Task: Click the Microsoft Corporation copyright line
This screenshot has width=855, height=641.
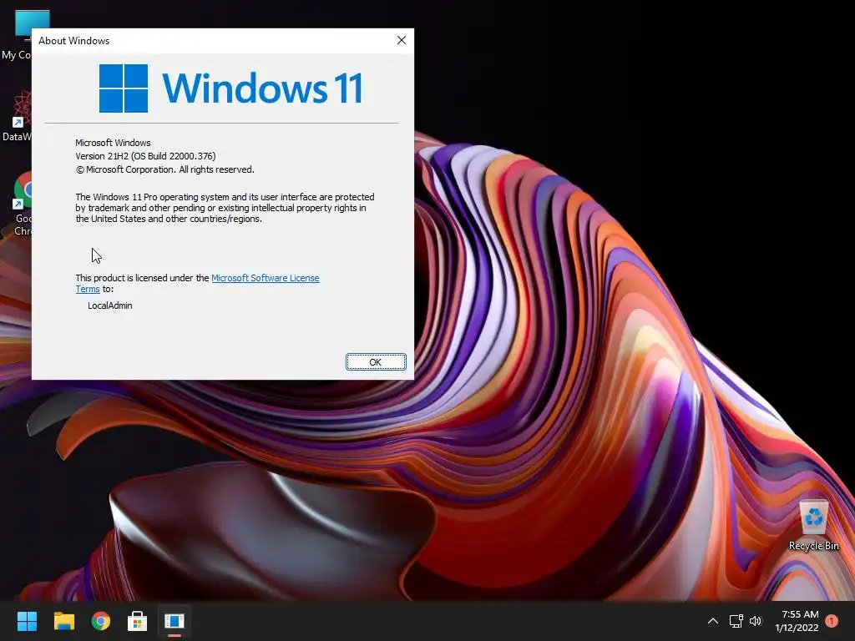Action: tap(165, 169)
